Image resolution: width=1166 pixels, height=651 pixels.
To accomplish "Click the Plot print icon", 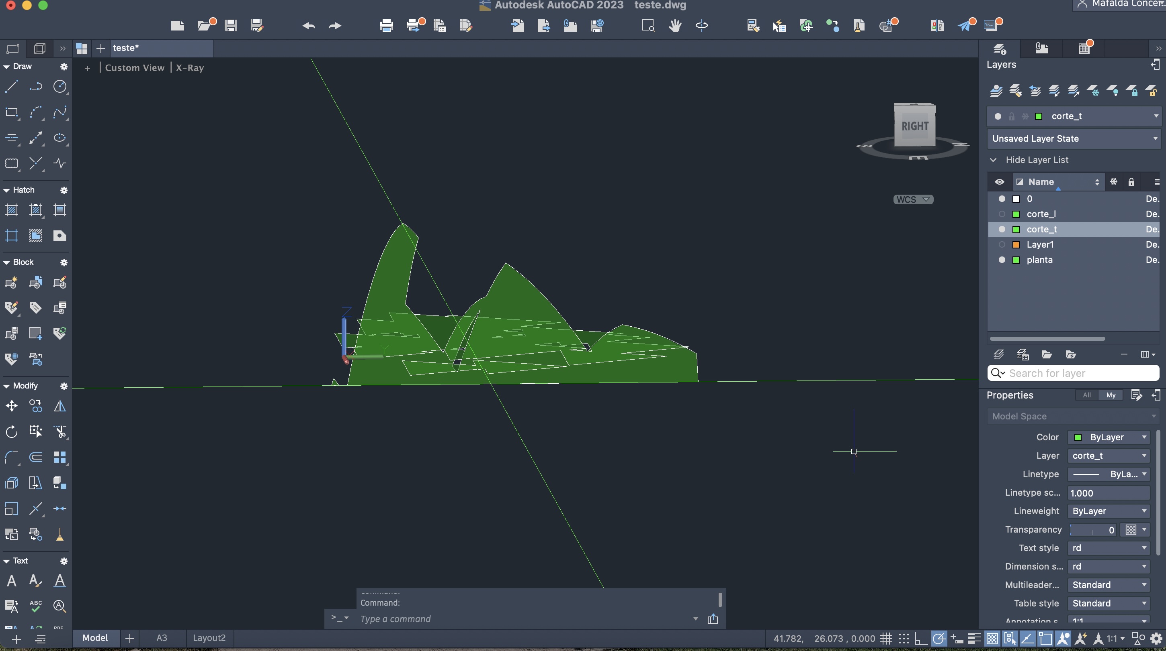I will [386, 26].
